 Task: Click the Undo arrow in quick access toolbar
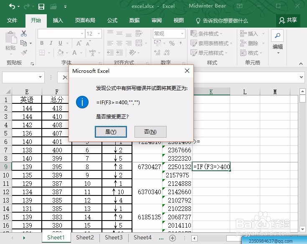tap(12, 6)
